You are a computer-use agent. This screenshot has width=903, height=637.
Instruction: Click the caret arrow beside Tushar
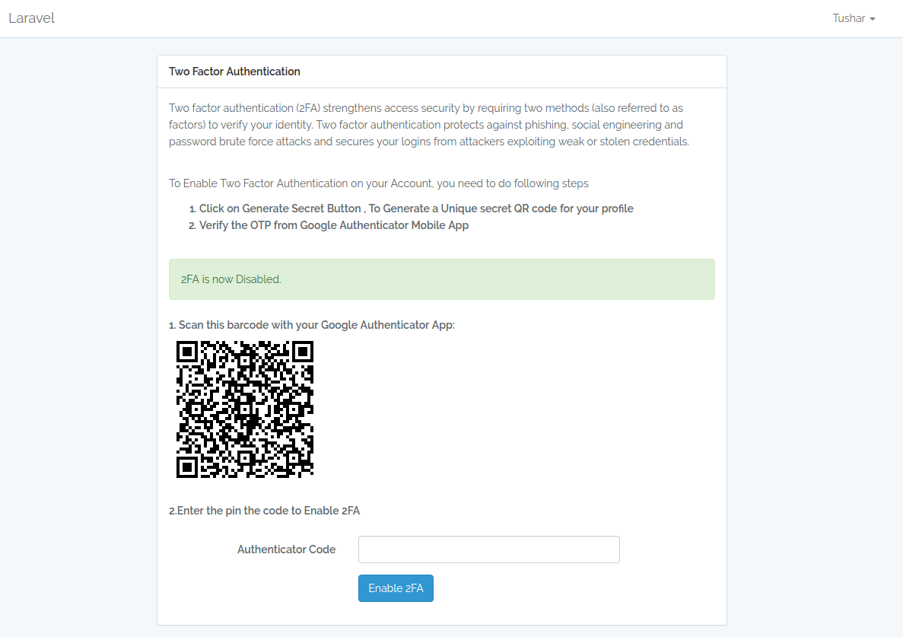tap(873, 19)
